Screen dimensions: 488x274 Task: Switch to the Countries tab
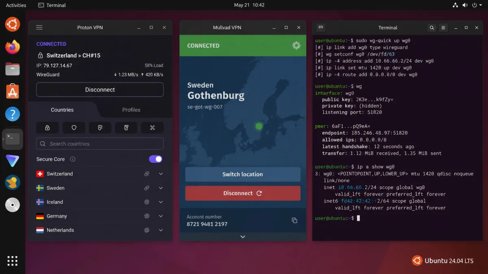click(62, 110)
